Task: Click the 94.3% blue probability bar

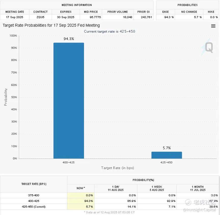Action: tap(68, 101)
